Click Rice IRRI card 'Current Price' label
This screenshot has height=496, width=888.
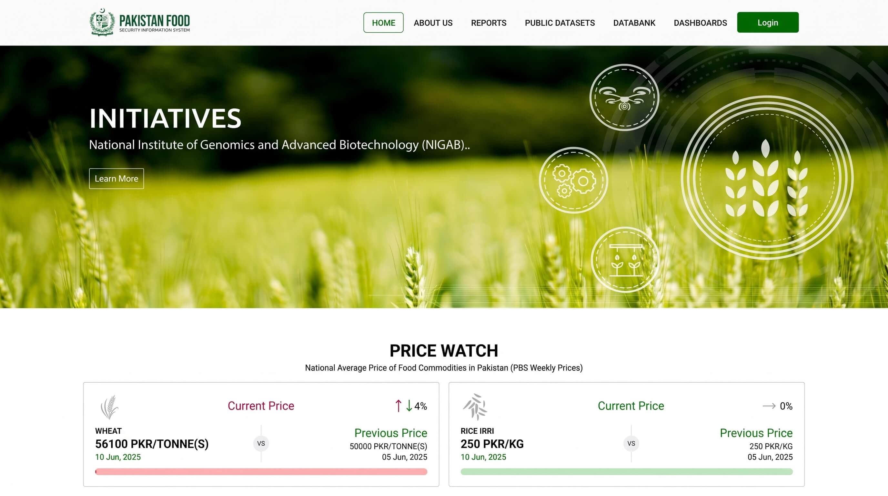click(631, 406)
